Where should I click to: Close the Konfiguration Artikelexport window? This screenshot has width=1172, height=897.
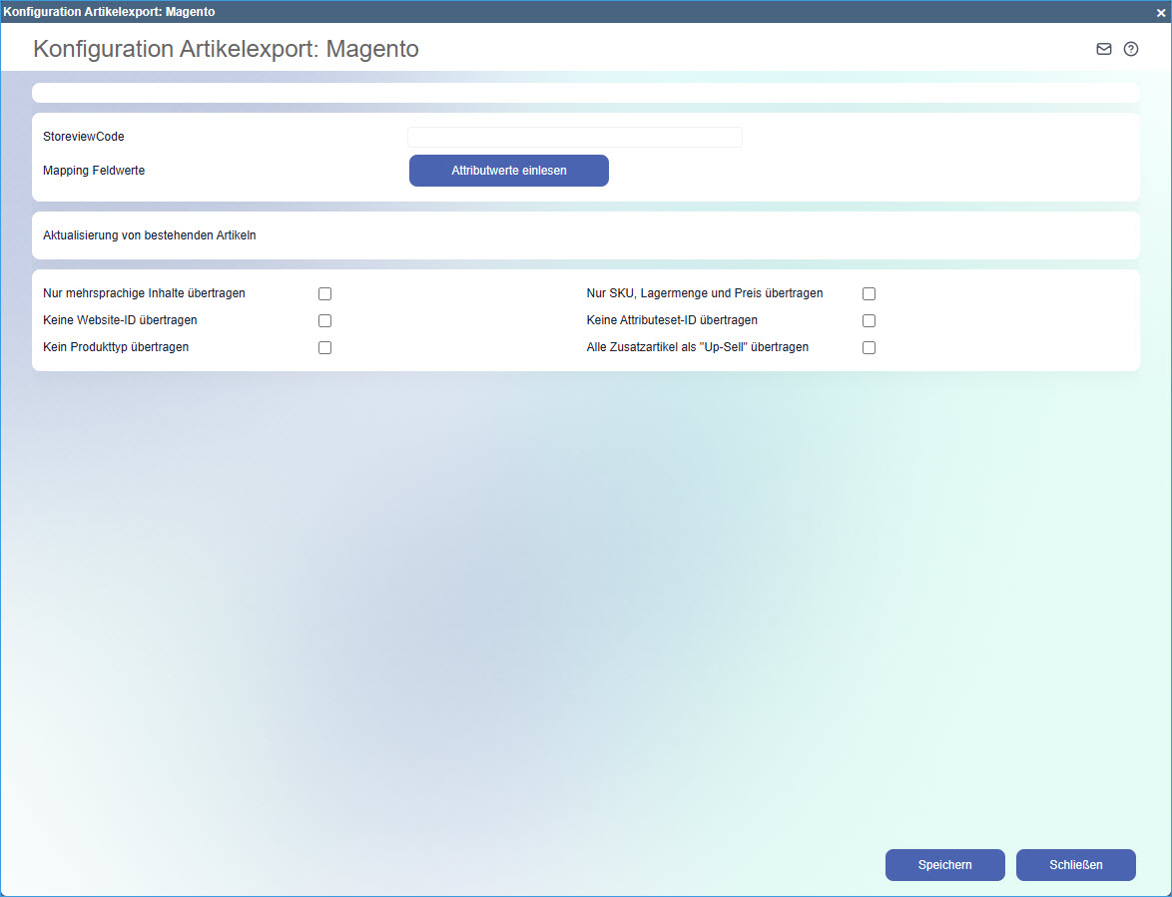[1161, 13]
